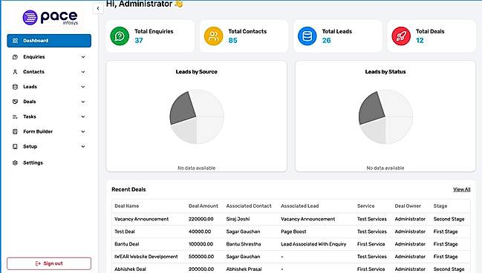Click the yellow Total Contacts people icon
The height and width of the screenshot is (273, 482).
coord(213,36)
